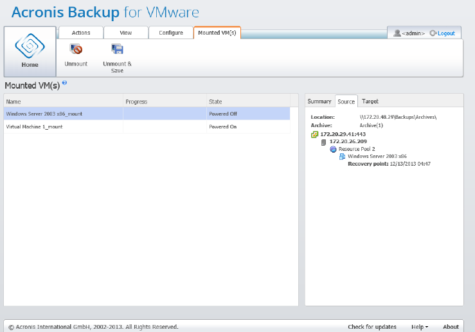This screenshot has height=332, width=475.
Task: Open the View tab
Action: (126, 33)
